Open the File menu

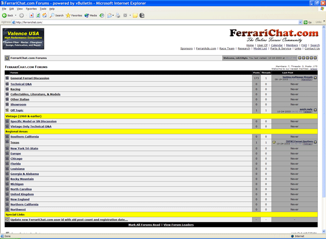(x=4, y=9)
